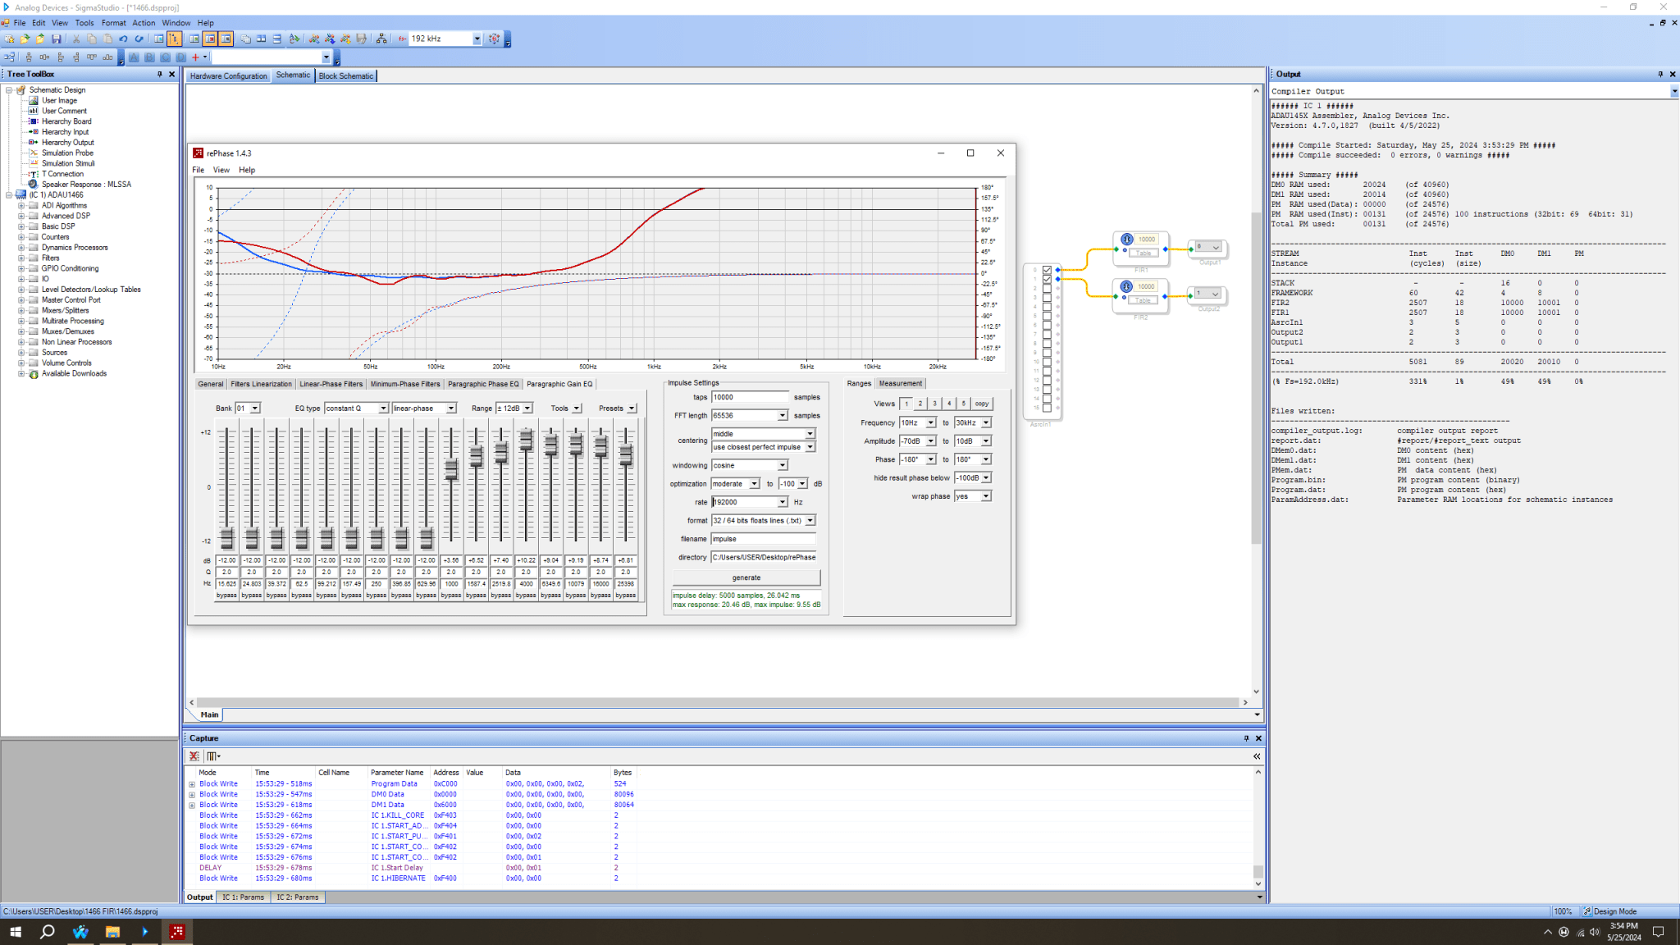Viewport: 1680px width, 945px height.
Task: Open File Explorer from the taskbar
Action: coord(112,932)
